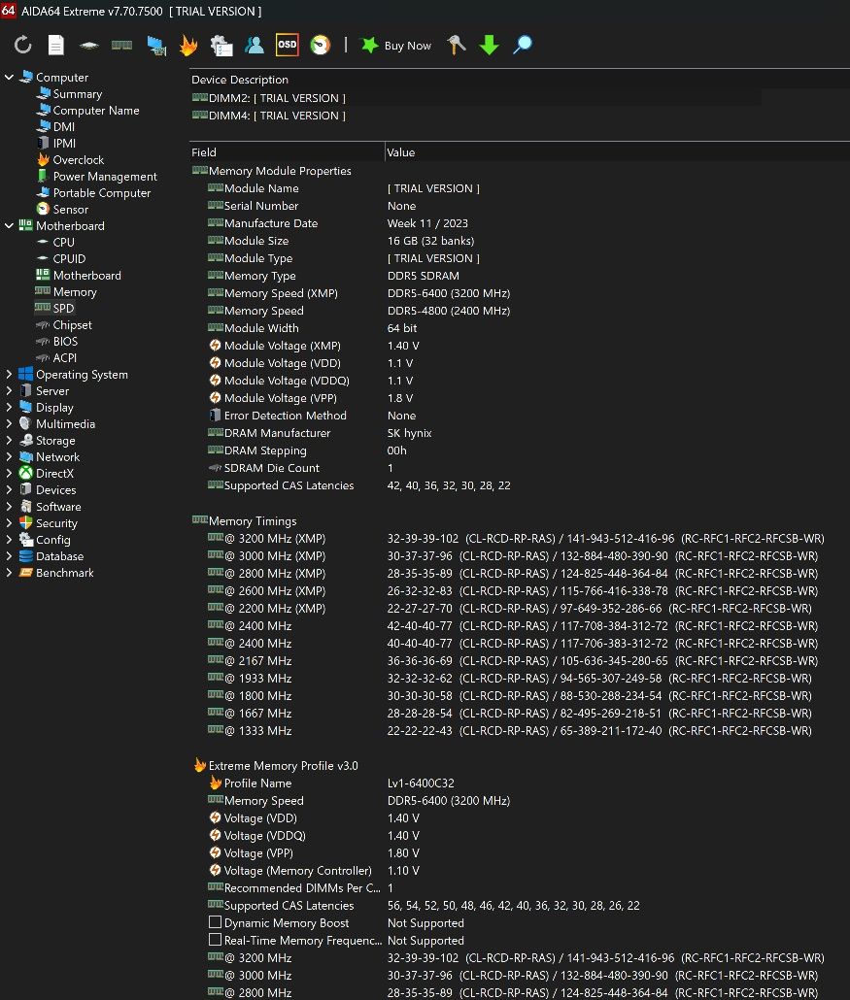Expand the DirectX tree node
Screen dimensions: 850x1000
click(9, 473)
